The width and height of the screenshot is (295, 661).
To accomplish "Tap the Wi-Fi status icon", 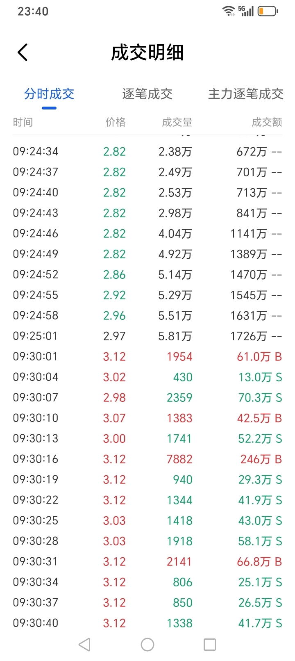I will coord(228,11).
